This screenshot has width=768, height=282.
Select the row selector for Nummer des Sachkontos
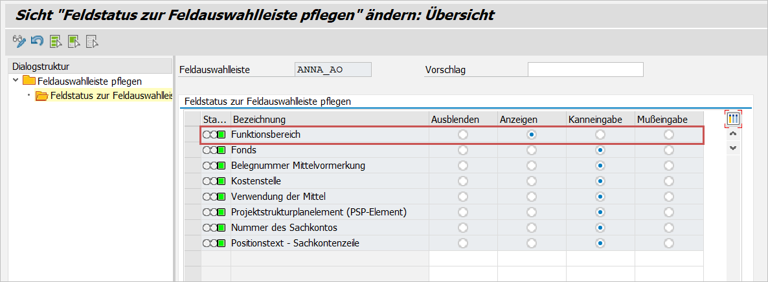tap(192, 228)
